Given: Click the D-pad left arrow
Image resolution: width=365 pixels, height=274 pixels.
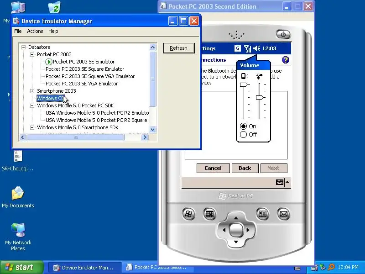Looking at the screenshot, I should coord(224,230).
